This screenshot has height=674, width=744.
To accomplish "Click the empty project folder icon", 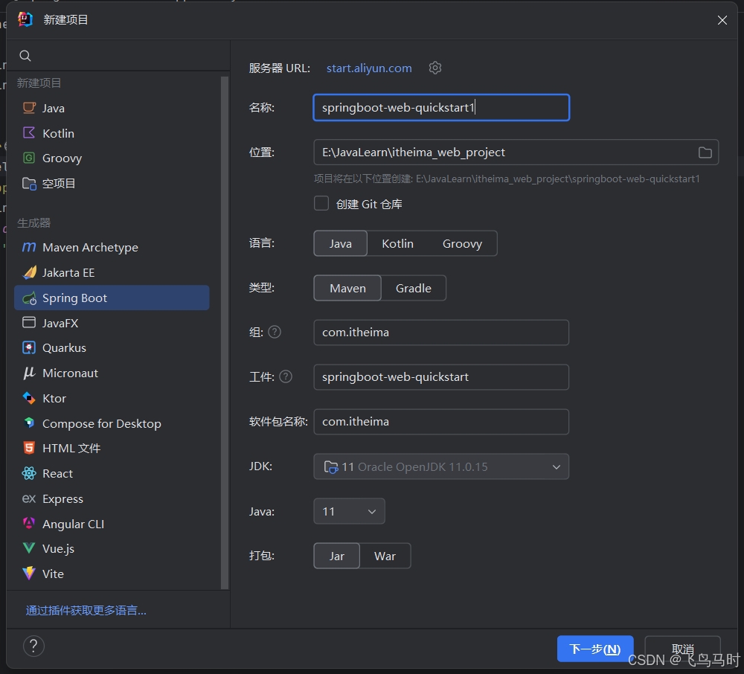I will pyautogui.click(x=29, y=183).
